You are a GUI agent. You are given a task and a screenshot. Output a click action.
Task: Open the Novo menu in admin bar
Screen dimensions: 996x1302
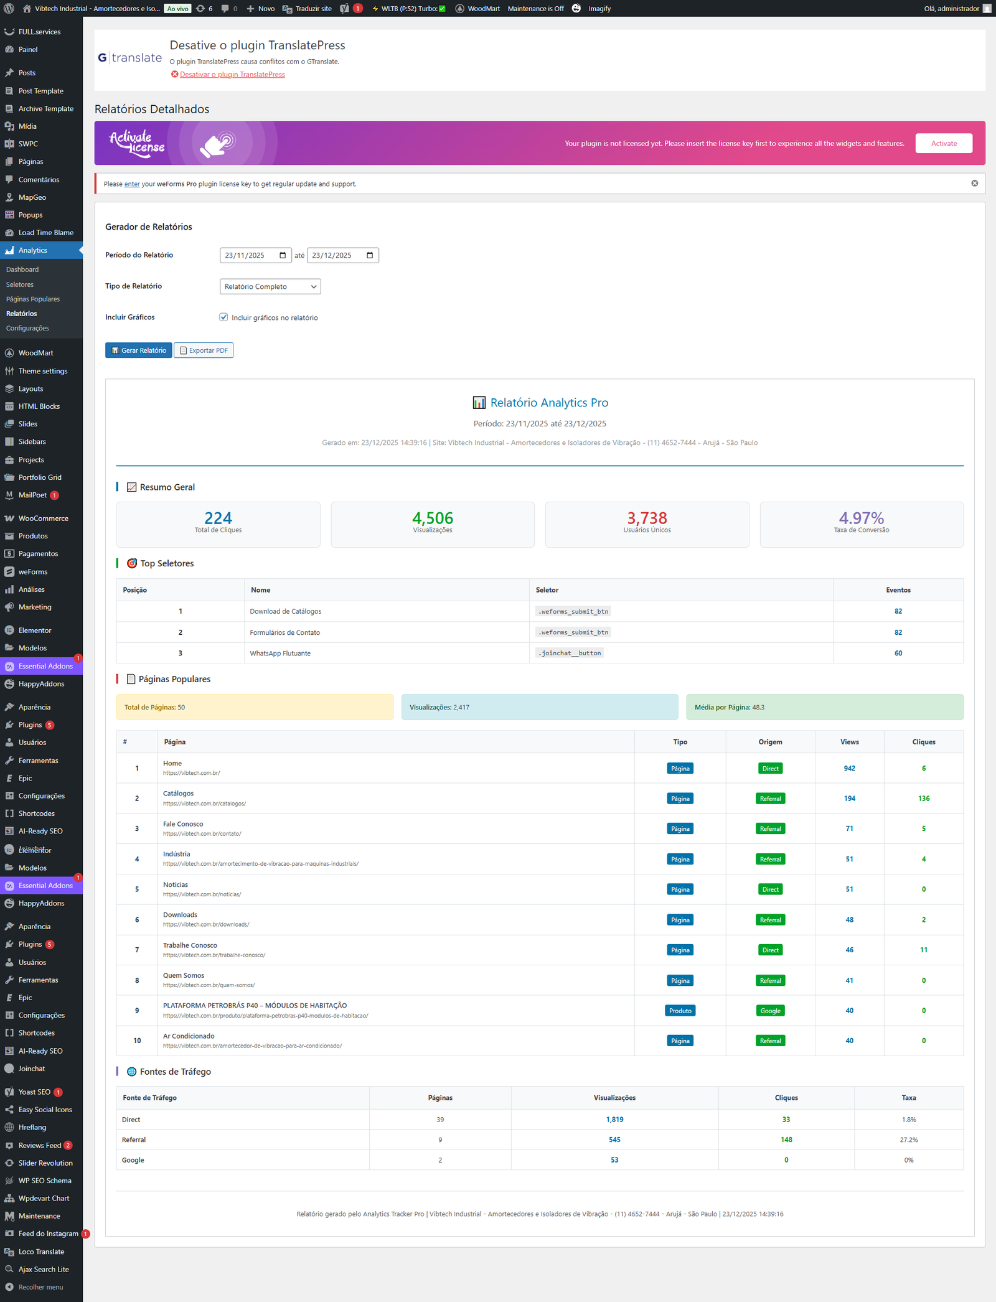click(x=260, y=9)
